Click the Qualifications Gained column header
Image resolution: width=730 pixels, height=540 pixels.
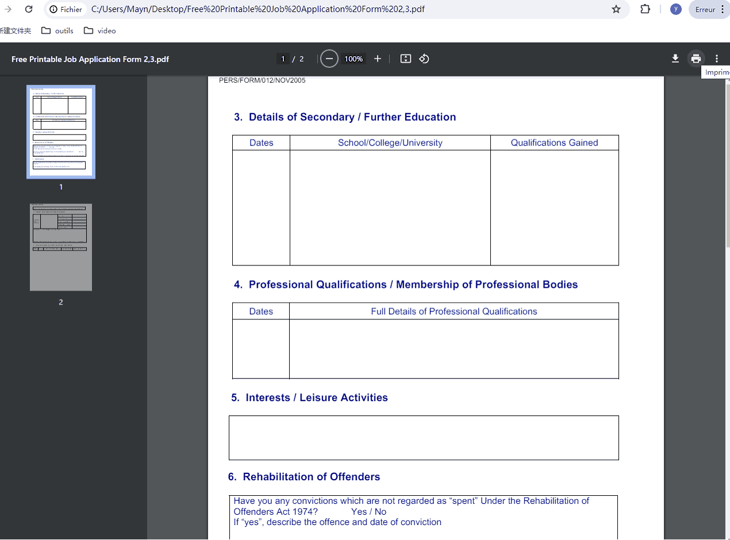(x=555, y=143)
